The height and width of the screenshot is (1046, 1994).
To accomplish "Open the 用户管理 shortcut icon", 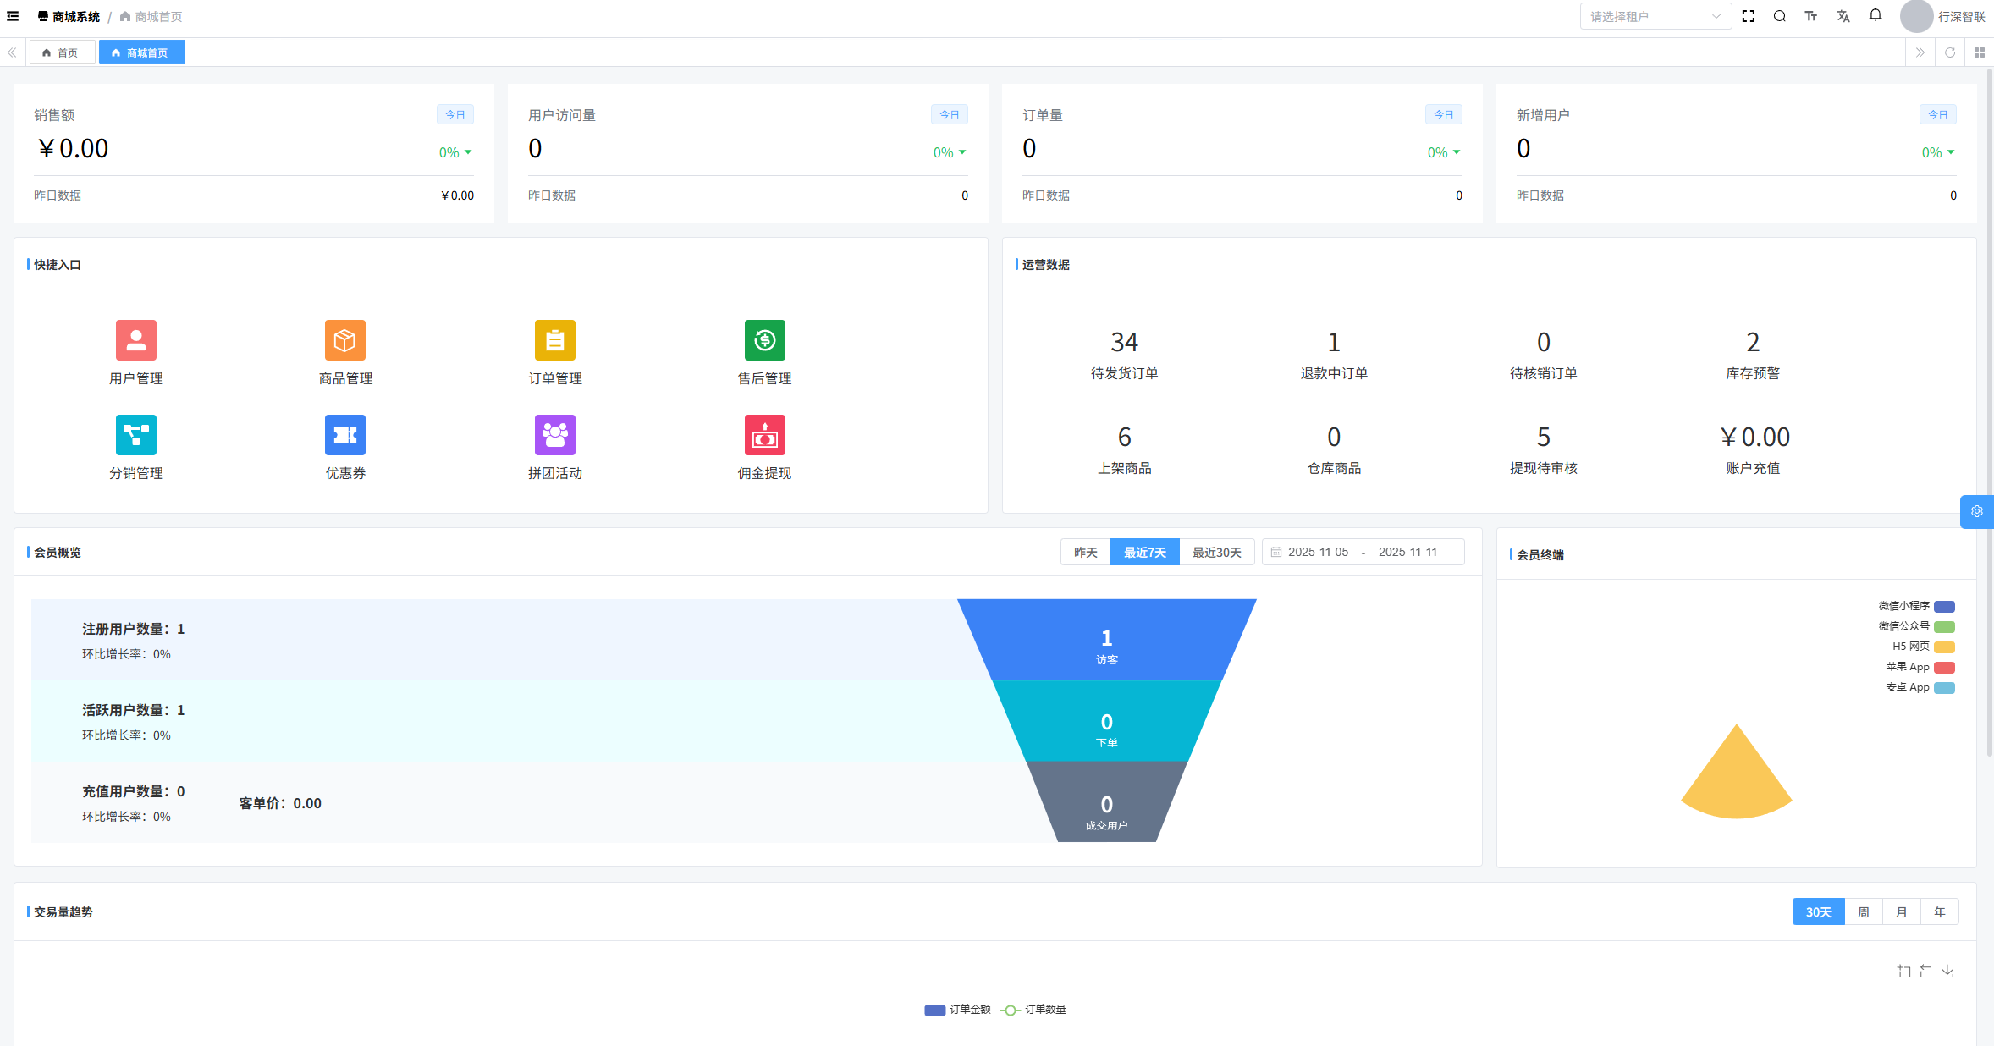I will pyautogui.click(x=136, y=340).
